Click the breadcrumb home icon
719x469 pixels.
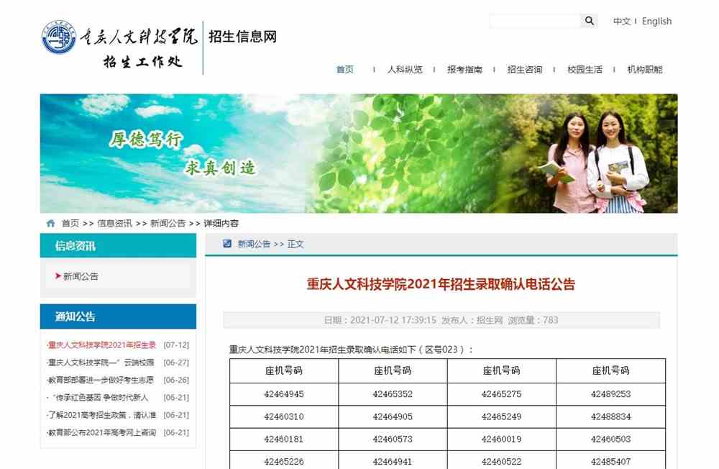(x=50, y=224)
